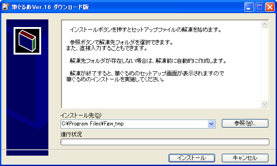277x166 pixels.
Task: Minimize the 筆ぐるめ installer window
Action: (x=249, y=7)
